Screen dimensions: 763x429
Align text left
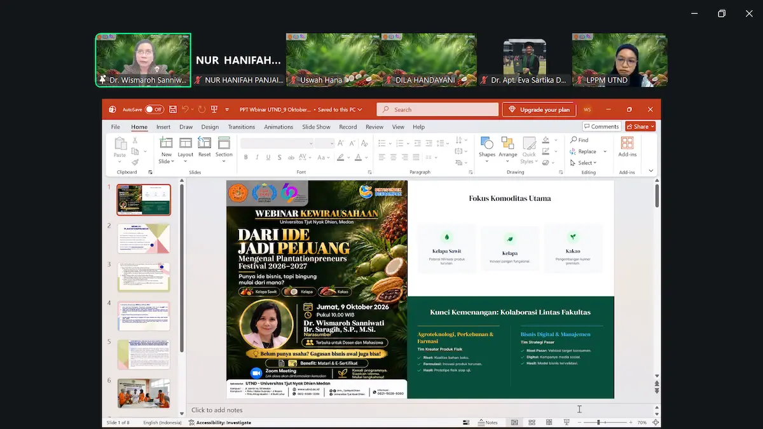(x=381, y=158)
